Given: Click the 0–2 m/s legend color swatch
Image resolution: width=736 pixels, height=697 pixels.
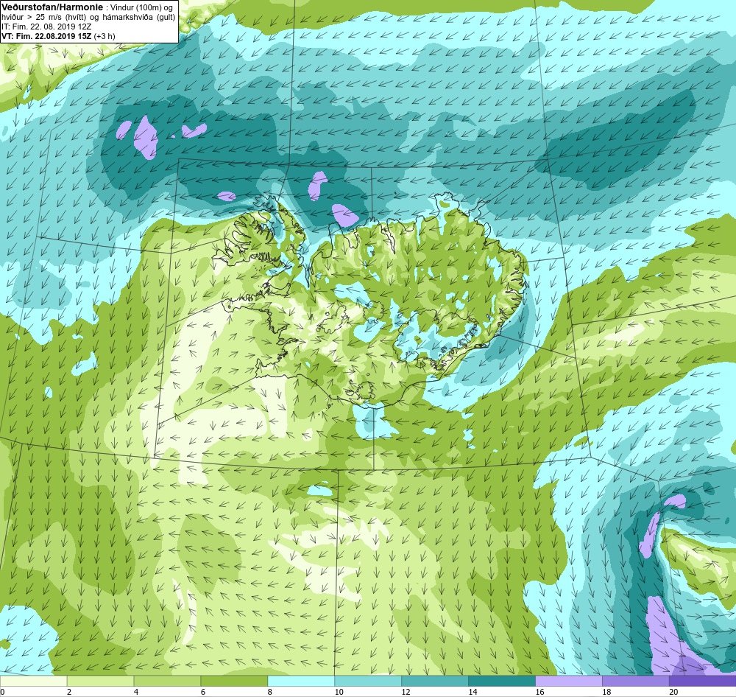Looking at the screenshot, I should 33,681.
